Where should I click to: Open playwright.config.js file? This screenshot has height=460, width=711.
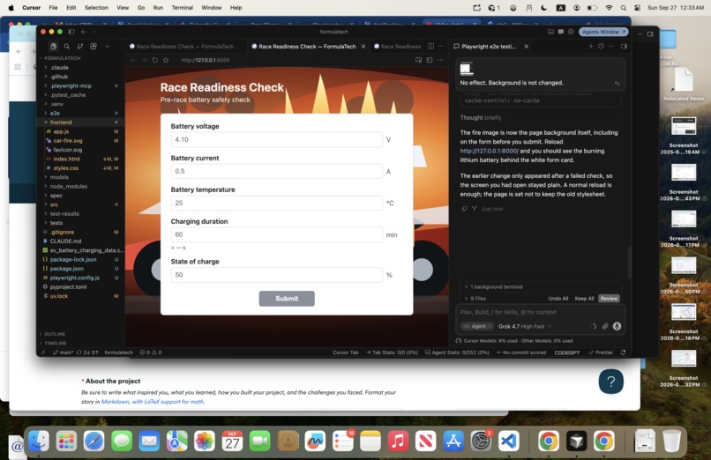[75, 278]
